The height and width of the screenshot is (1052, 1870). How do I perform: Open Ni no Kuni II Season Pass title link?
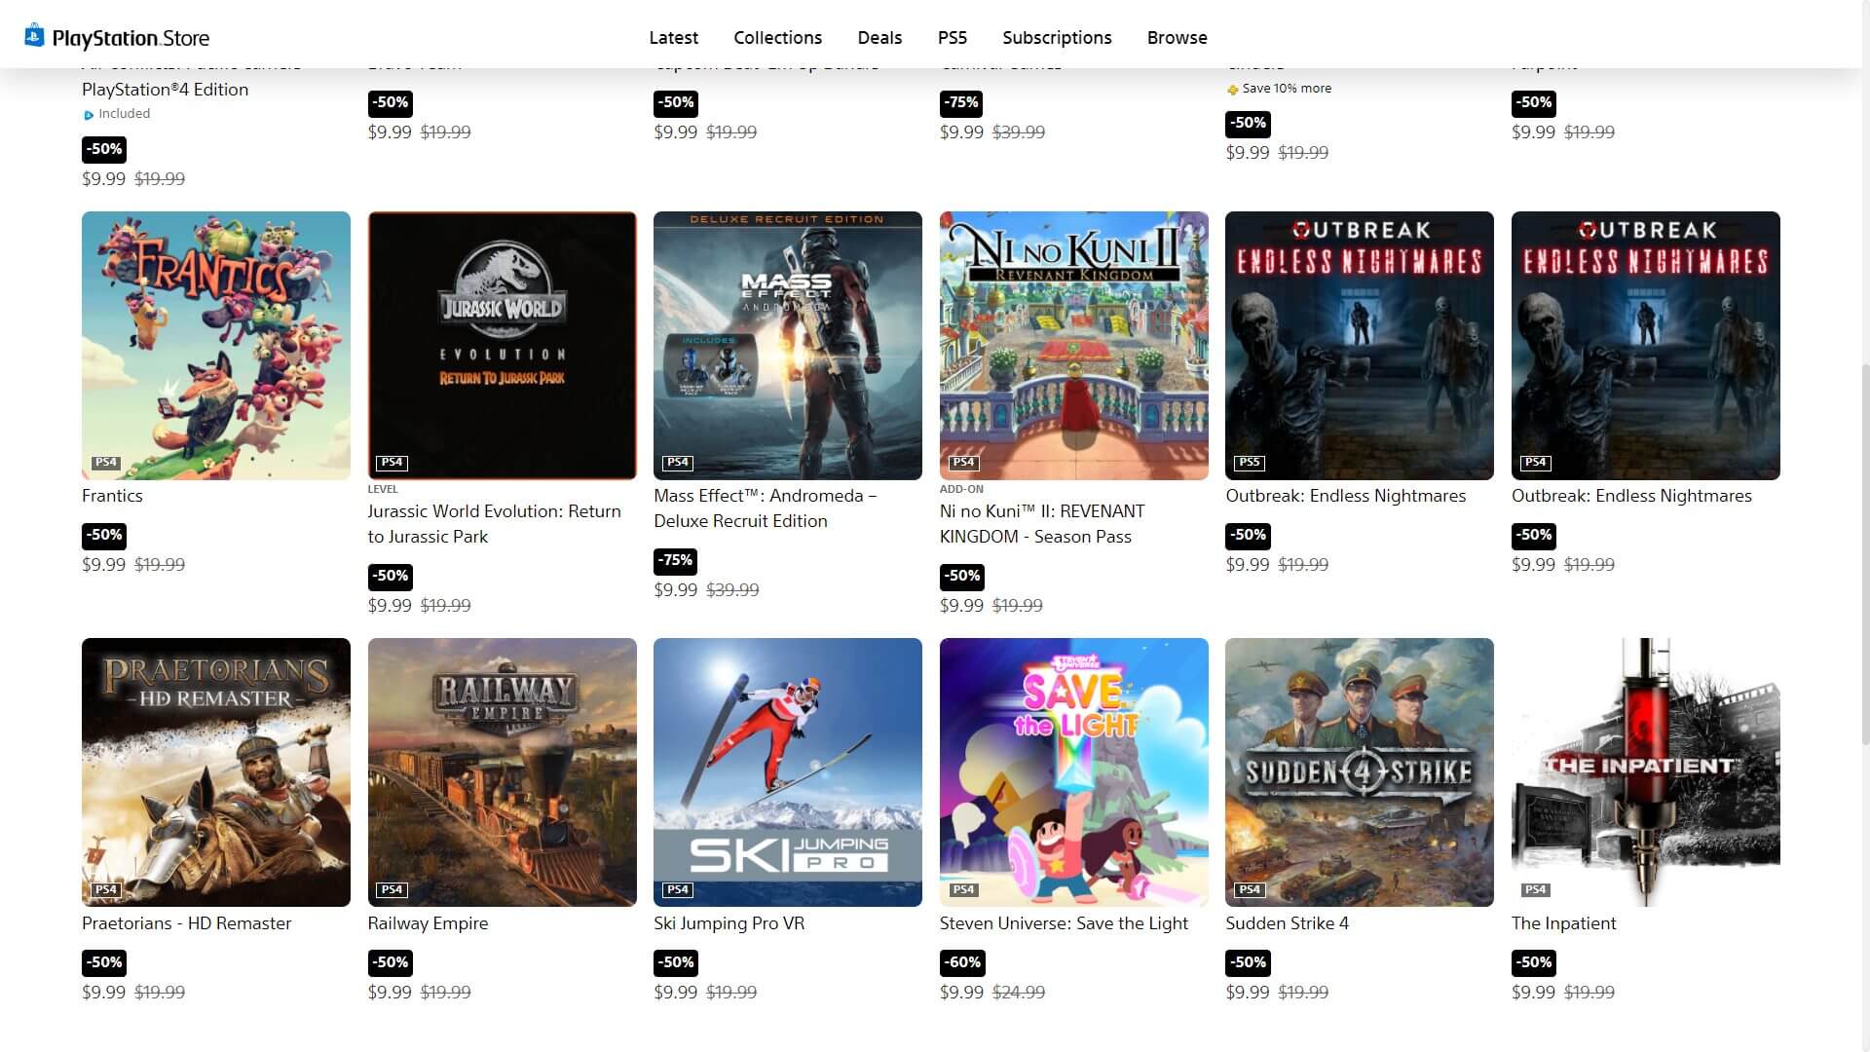(1042, 523)
